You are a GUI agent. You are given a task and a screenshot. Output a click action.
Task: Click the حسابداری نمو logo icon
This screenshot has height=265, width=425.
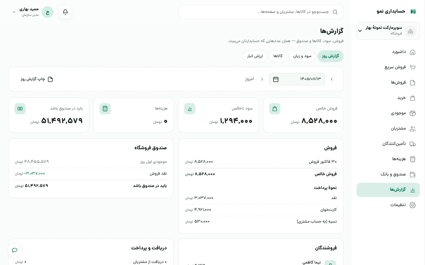click(413, 11)
